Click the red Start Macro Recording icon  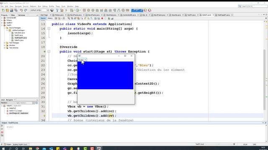click(x=102, y=18)
